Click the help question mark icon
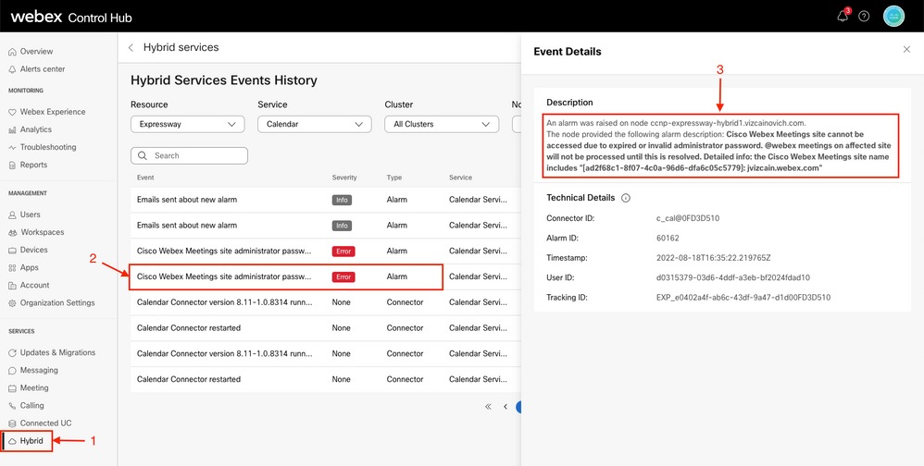Screen dimensions: 924x466 864,16
